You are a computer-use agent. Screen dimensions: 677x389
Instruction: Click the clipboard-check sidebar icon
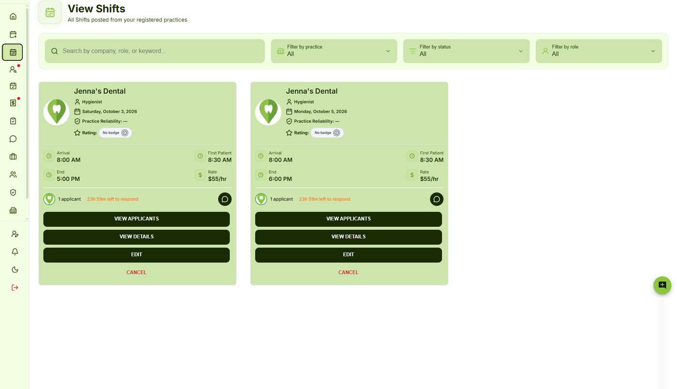[x=13, y=121]
